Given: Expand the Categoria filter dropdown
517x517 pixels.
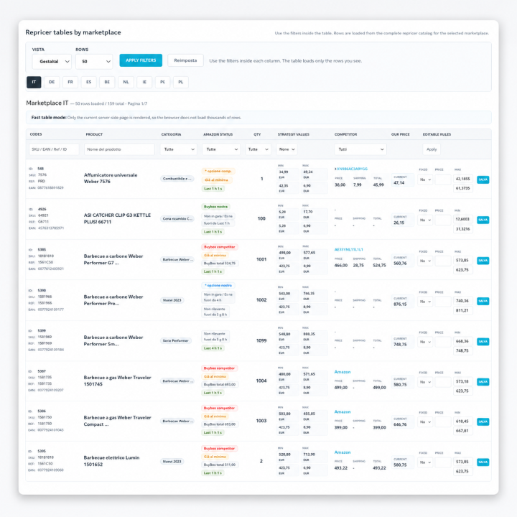Looking at the screenshot, I should tap(178, 149).
